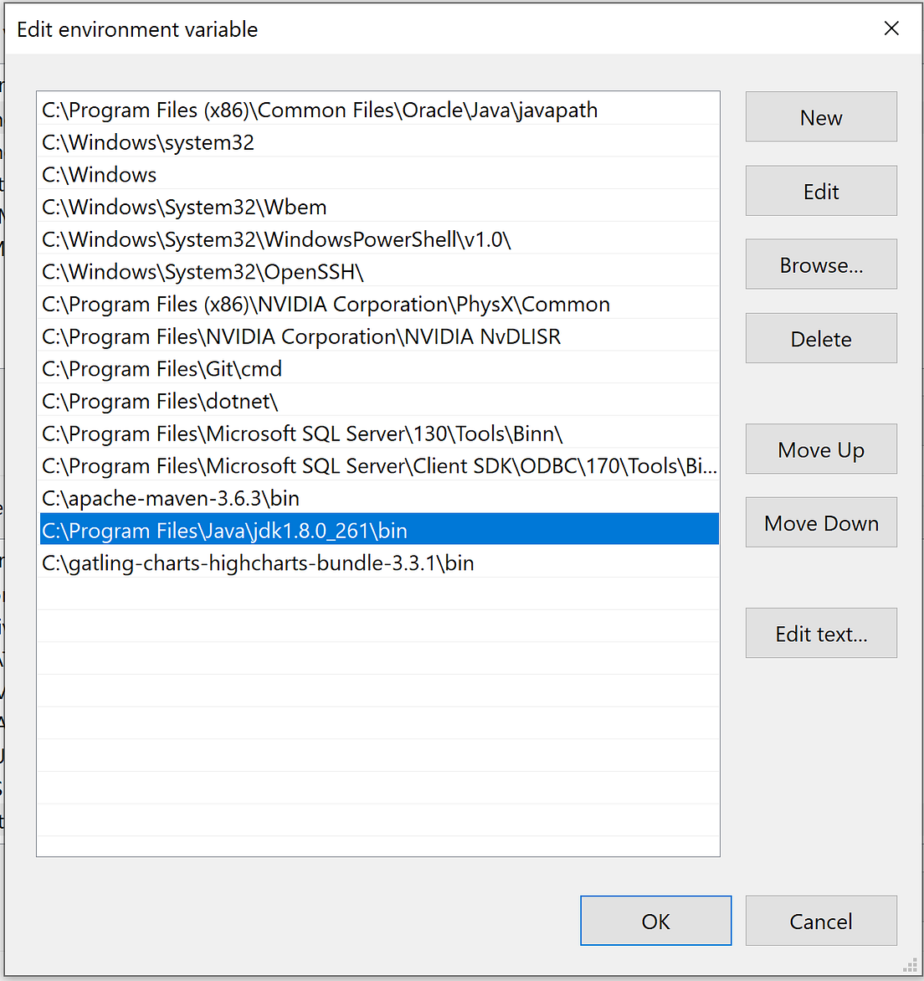Select the Oracle Java javapath entry

(318, 110)
